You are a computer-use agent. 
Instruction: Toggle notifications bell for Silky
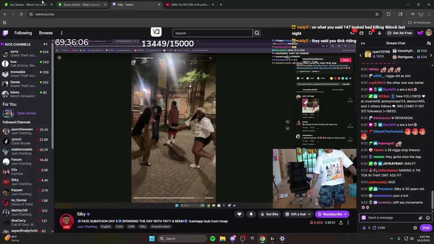[251, 214]
